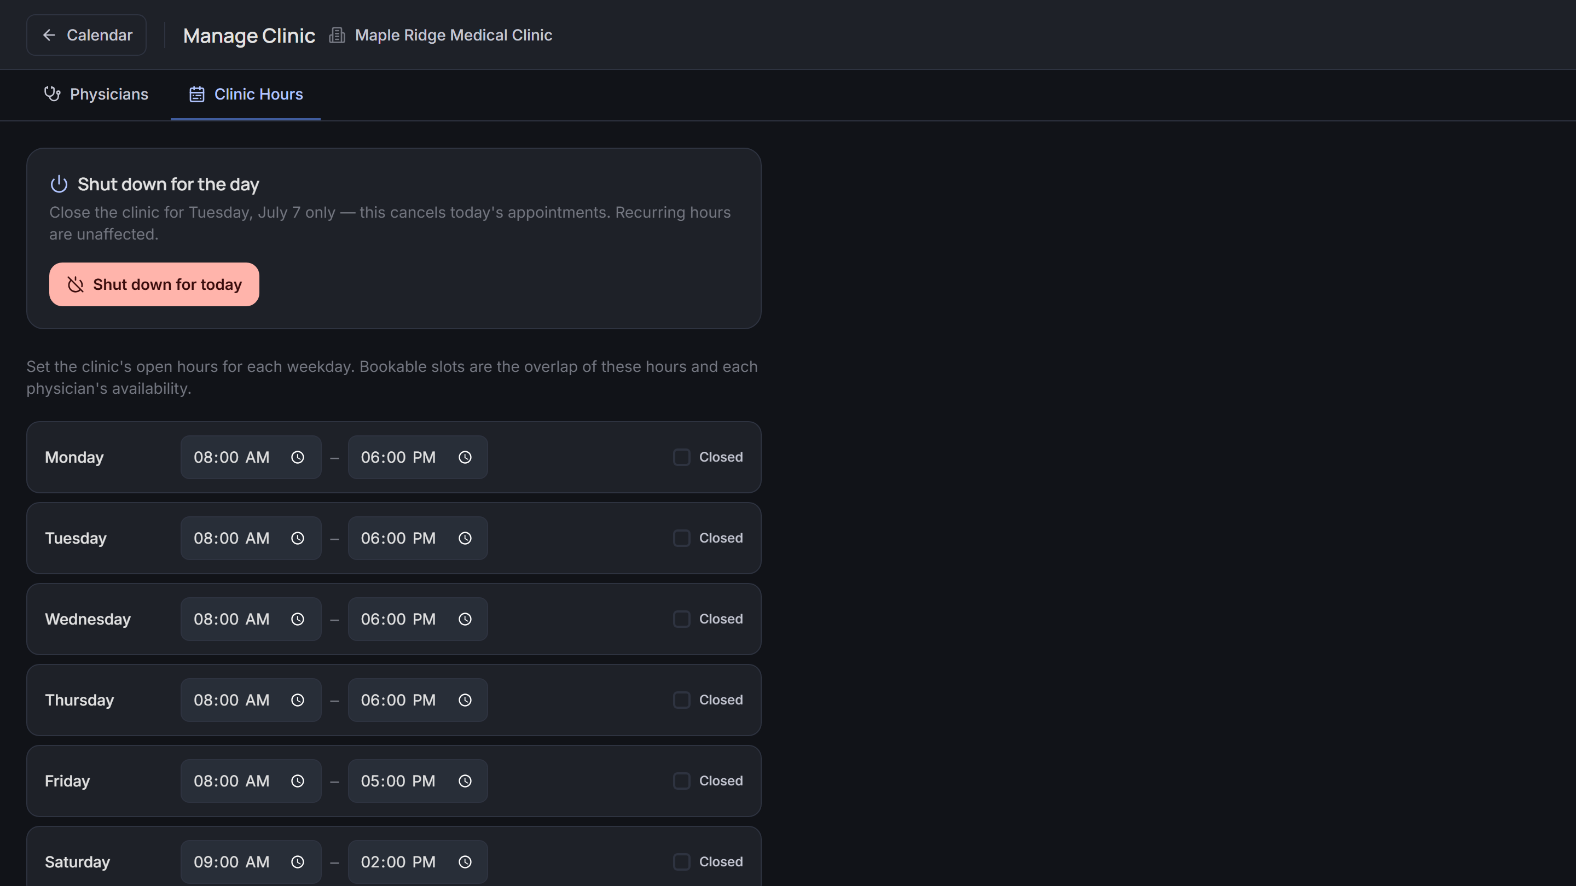This screenshot has width=1576, height=886.
Task: Edit Saturday 02:00 PM closing time field
Action: pyautogui.click(x=418, y=862)
